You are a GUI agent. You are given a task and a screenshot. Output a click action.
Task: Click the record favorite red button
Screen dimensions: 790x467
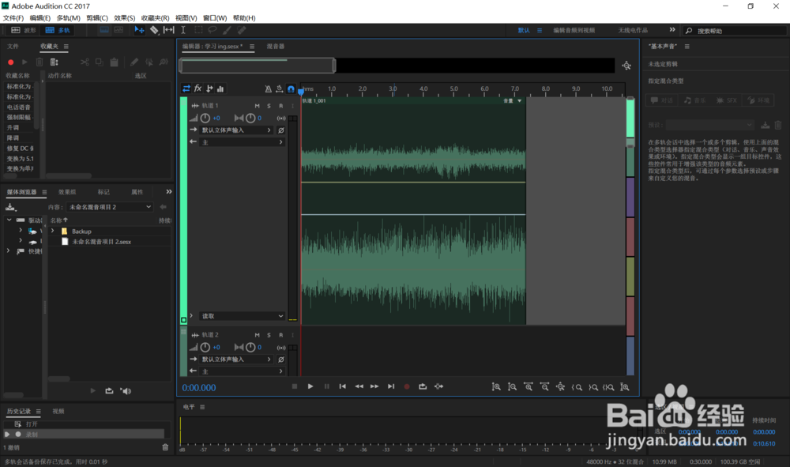[x=10, y=62]
